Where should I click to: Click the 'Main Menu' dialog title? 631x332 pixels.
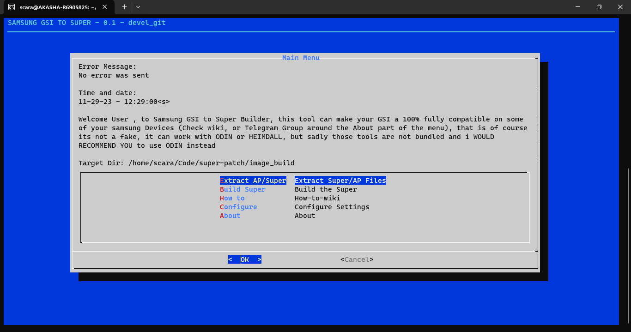[x=301, y=58]
